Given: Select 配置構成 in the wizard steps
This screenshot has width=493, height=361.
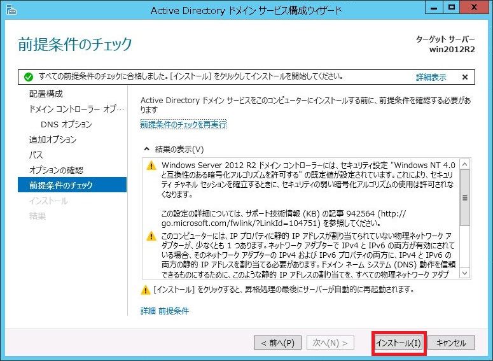Looking at the screenshot, I should click(x=46, y=94).
